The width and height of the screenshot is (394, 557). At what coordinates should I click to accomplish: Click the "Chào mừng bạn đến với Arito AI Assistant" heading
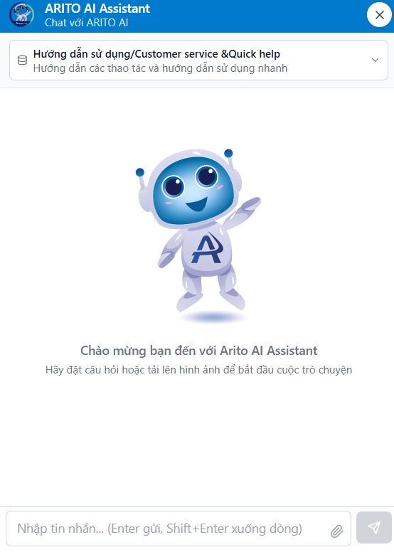pyautogui.click(x=198, y=351)
